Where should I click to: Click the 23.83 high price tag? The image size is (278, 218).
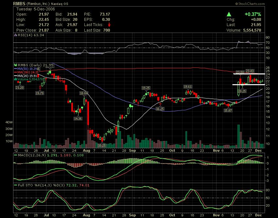pos(250,71)
